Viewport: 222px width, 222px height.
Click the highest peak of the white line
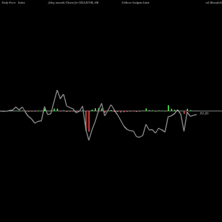point(57,90)
